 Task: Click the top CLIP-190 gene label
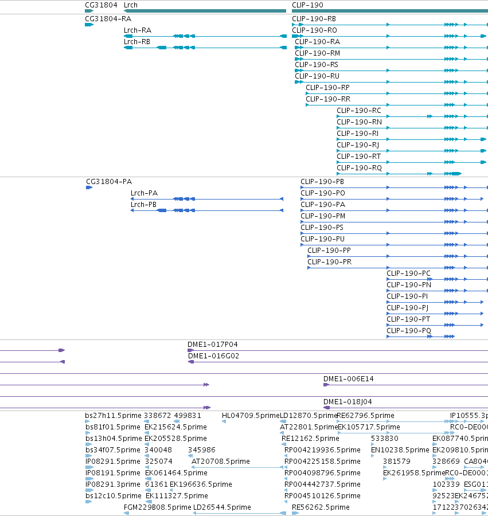click(x=308, y=5)
